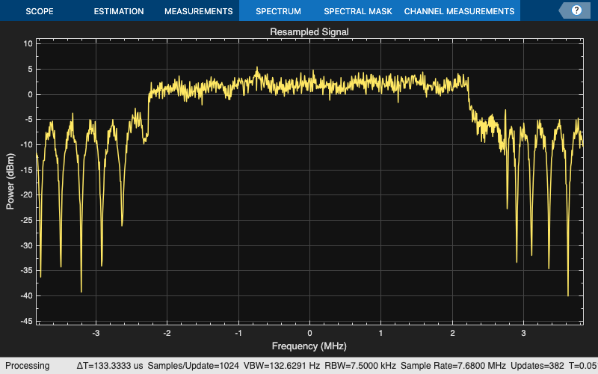Click the Power (dBm) axis label
Image resolution: width=598 pixels, height=374 pixels.
pos(10,181)
